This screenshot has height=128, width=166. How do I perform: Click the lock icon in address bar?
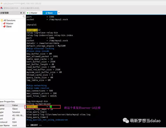pos(2,3)
